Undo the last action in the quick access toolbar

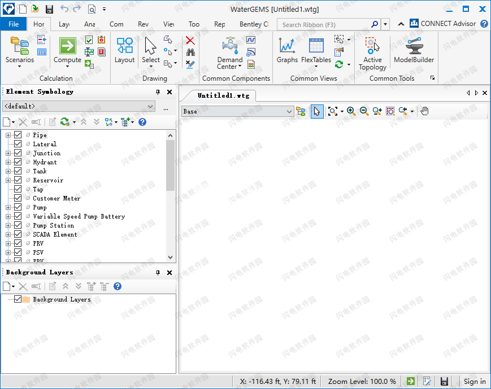tap(64, 9)
